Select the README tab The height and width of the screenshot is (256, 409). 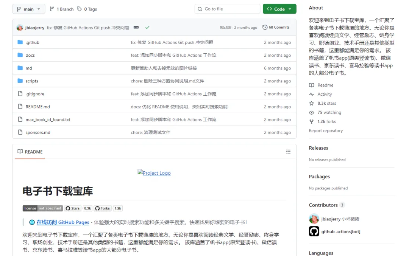[x=30, y=152]
